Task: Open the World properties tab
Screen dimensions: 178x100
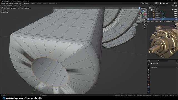Action: pyautogui.click(x=149, y=78)
